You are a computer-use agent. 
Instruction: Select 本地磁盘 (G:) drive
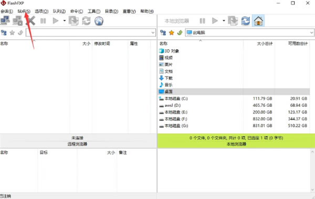(173, 126)
